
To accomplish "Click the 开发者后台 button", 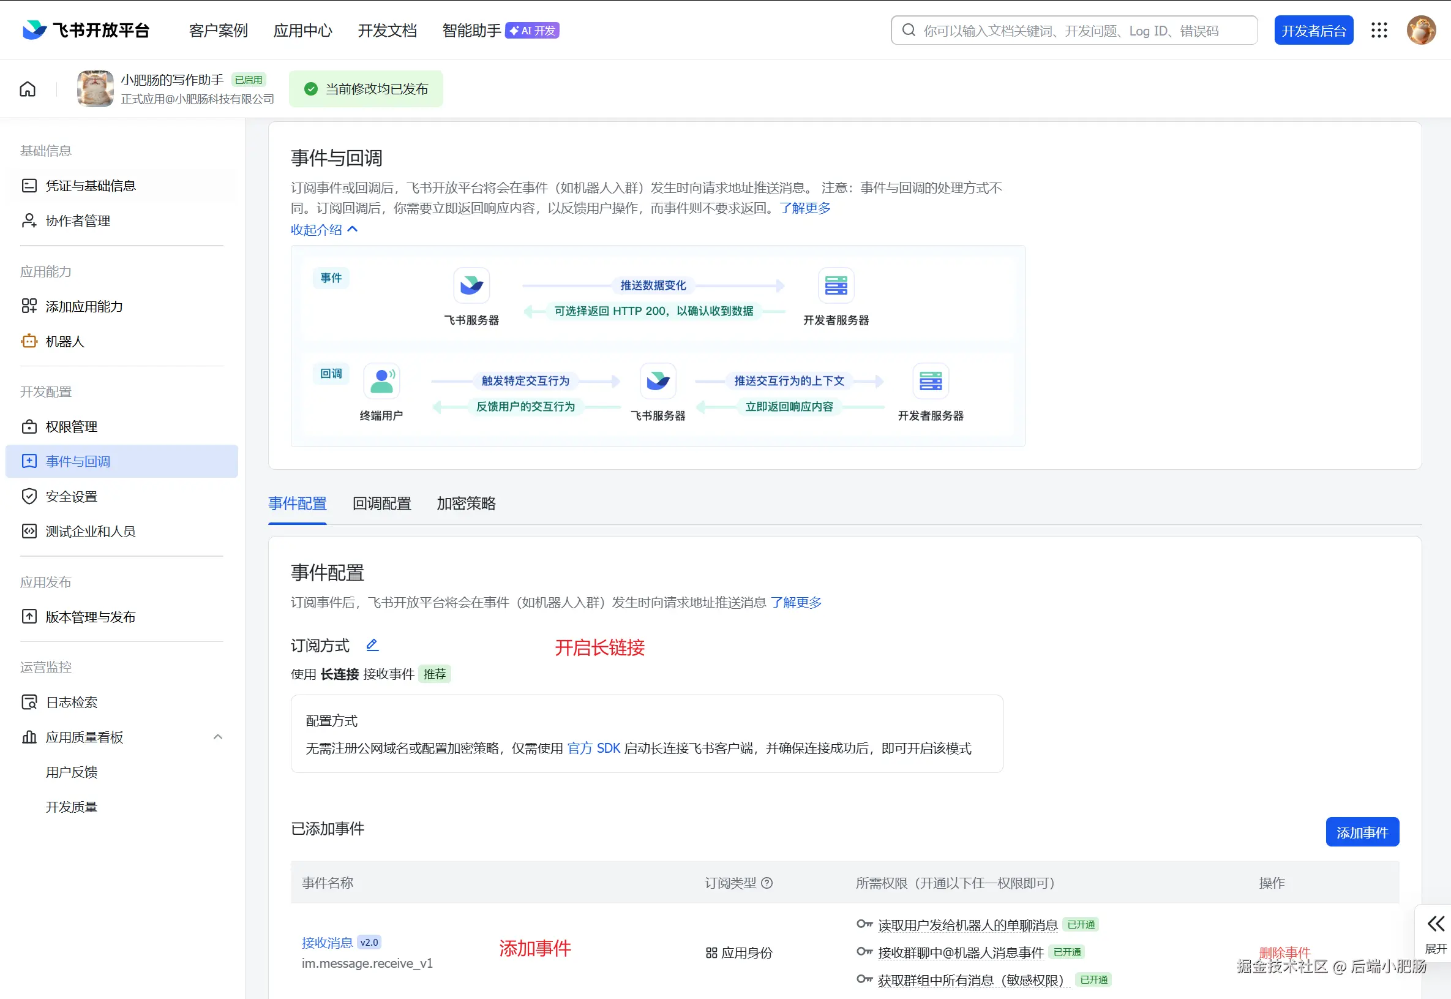I will tap(1313, 30).
